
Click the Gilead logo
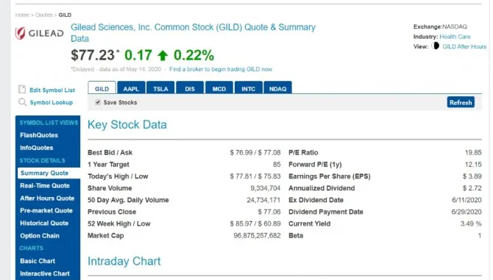pos(39,33)
